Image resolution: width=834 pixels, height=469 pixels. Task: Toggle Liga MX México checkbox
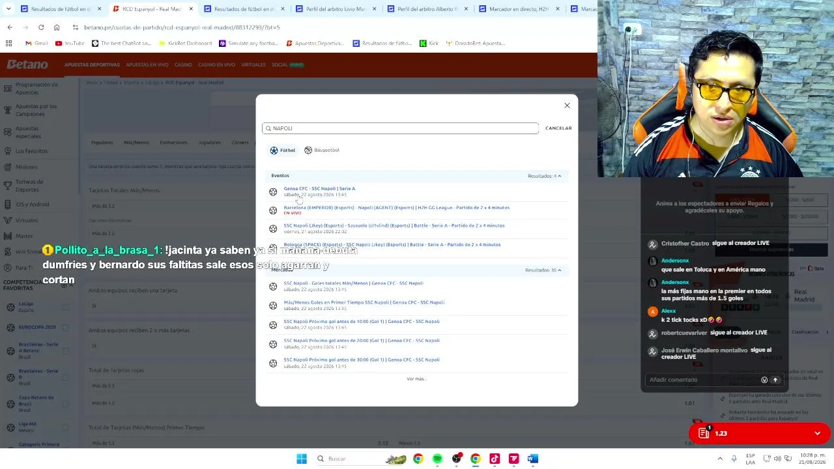coord(65,427)
